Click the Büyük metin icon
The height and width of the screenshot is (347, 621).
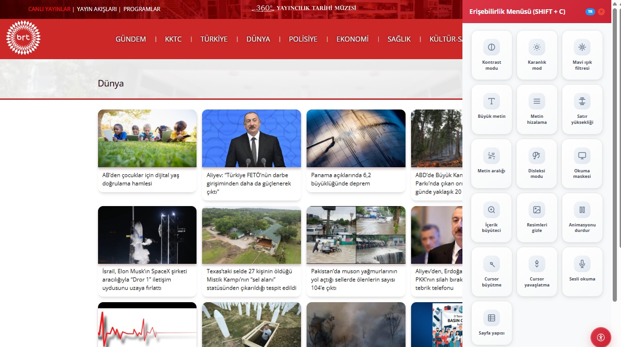[x=492, y=102]
